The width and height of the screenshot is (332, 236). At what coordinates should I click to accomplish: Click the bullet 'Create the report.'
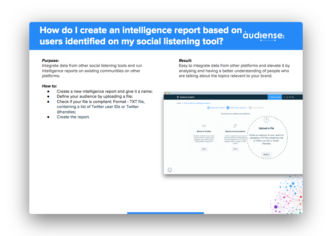pos(73,117)
